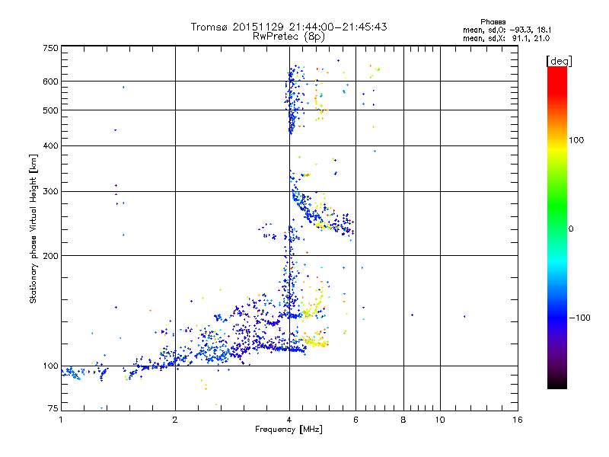This screenshot has width=609, height=457.
Task: Click the plot title 'Tromsø 20151129 21:44:00-21:45:43'
Action: [x=289, y=27]
